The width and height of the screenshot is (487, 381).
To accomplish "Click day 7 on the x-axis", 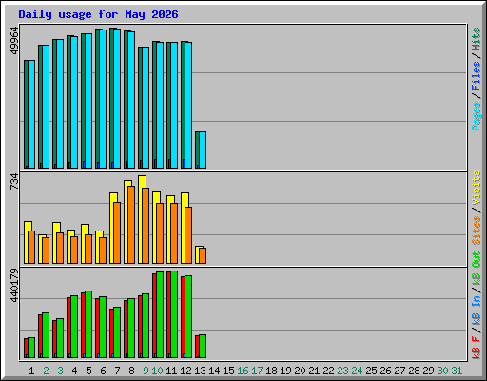I will click(117, 371).
